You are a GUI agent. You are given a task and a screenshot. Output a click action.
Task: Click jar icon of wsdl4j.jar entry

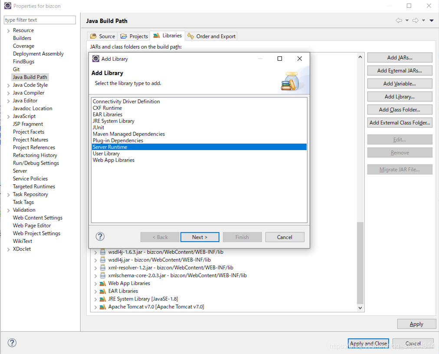[103, 259]
